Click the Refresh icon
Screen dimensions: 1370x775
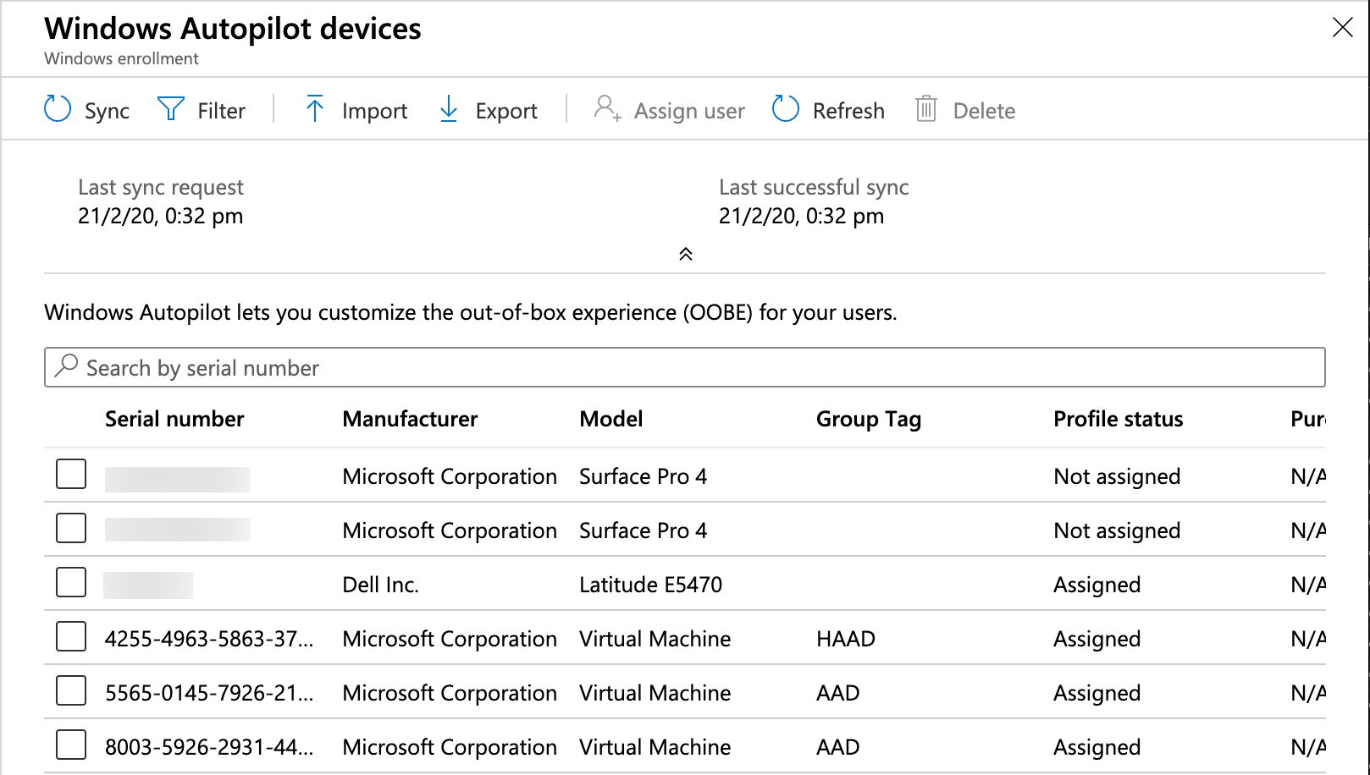coord(784,109)
